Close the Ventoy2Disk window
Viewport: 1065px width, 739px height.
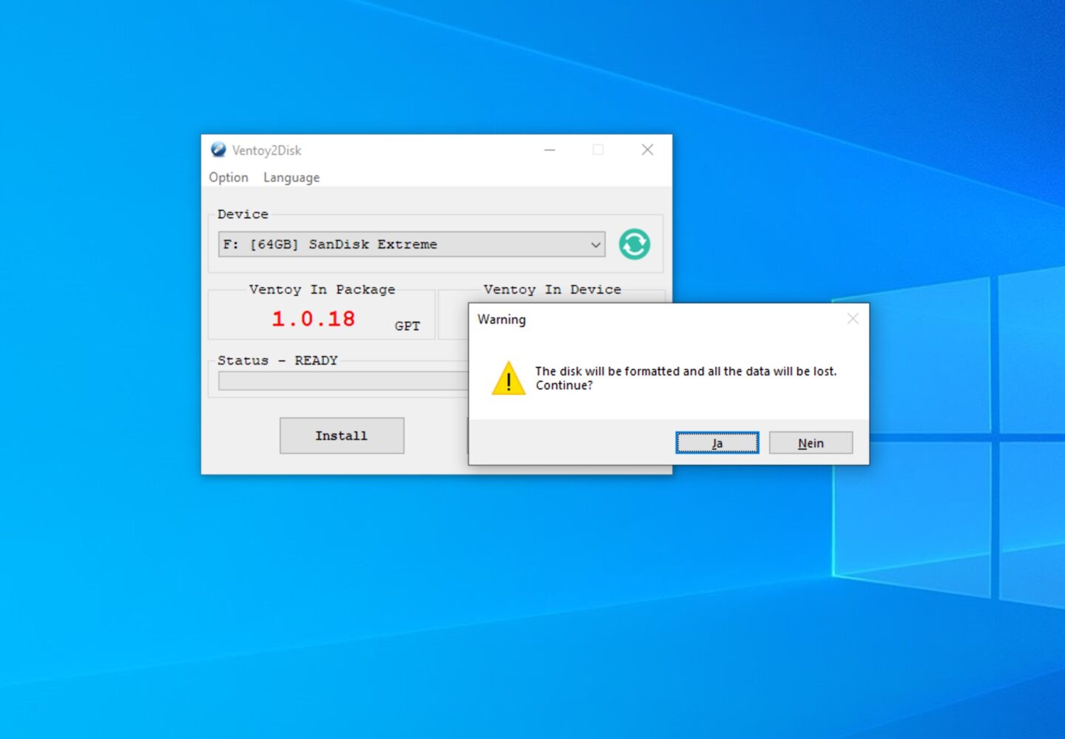647,149
